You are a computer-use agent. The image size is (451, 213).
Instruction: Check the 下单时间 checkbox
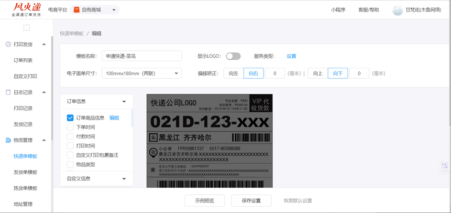[70, 127]
